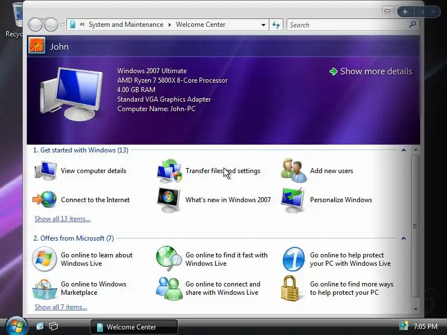Collapse the Get started with Windows section
The image size is (447, 335).
(x=403, y=150)
